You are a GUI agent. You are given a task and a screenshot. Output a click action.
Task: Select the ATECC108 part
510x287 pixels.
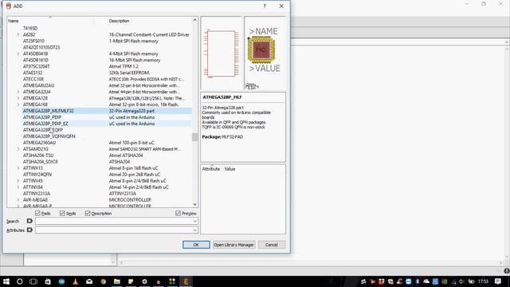(x=33, y=79)
